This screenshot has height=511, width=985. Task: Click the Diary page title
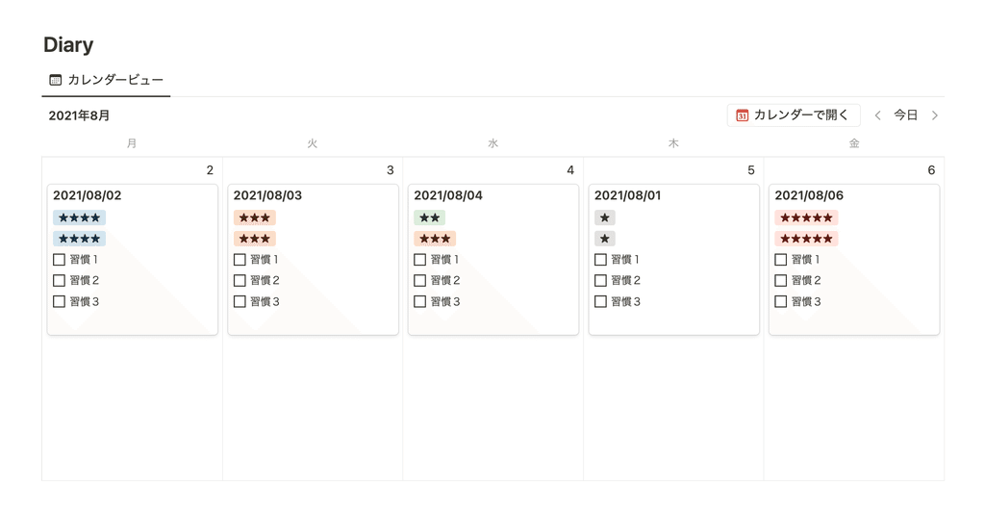pyautogui.click(x=68, y=44)
